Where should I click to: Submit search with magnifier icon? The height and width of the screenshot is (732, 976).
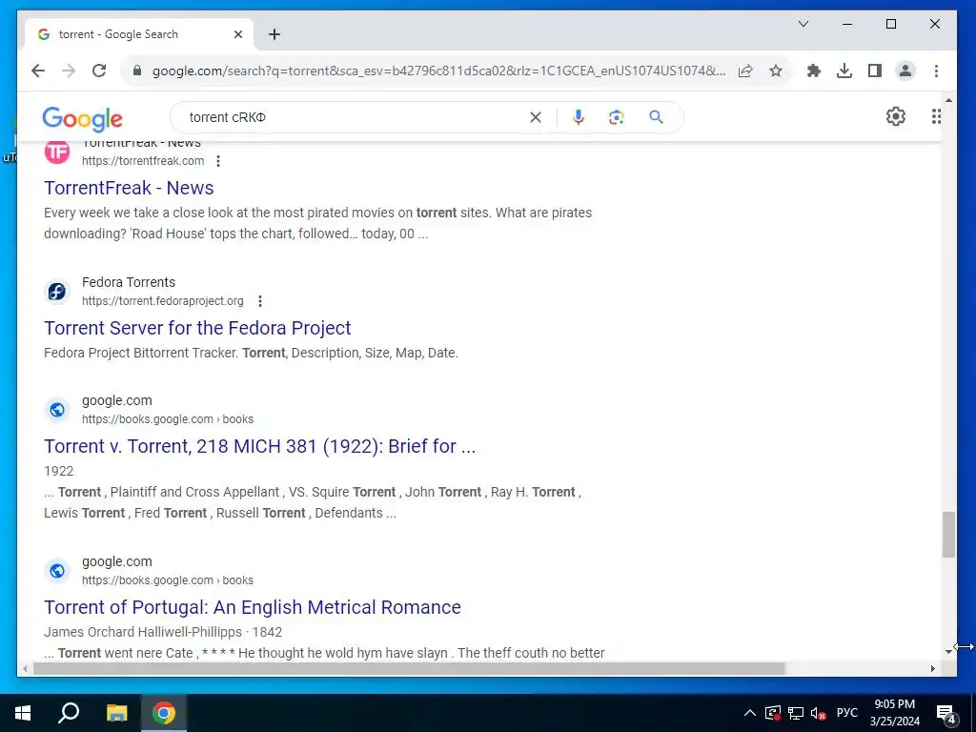656,117
